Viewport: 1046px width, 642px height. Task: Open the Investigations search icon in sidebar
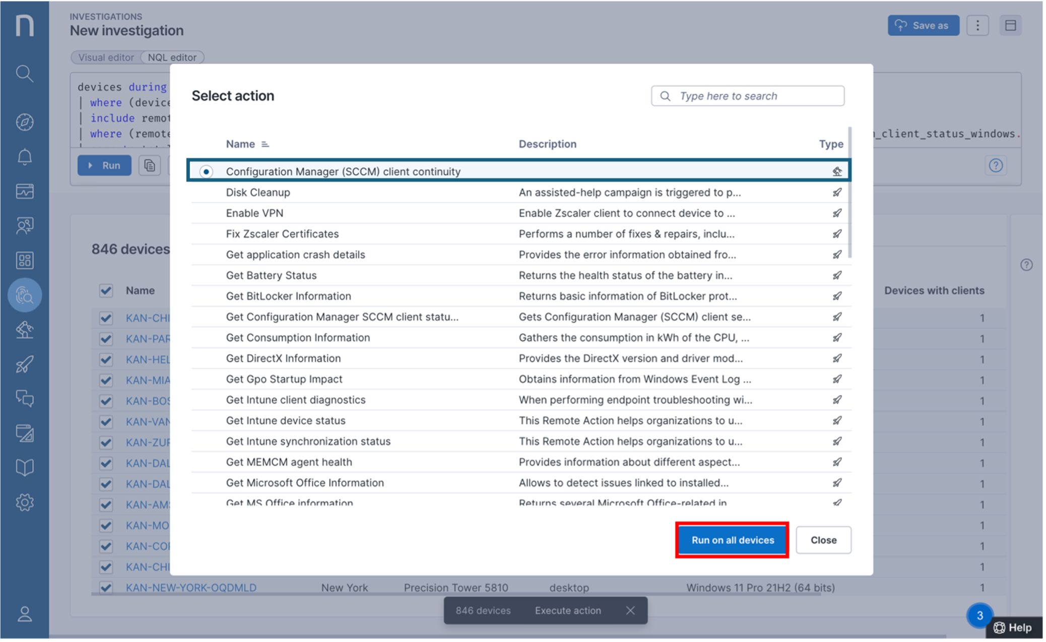pos(24,74)
